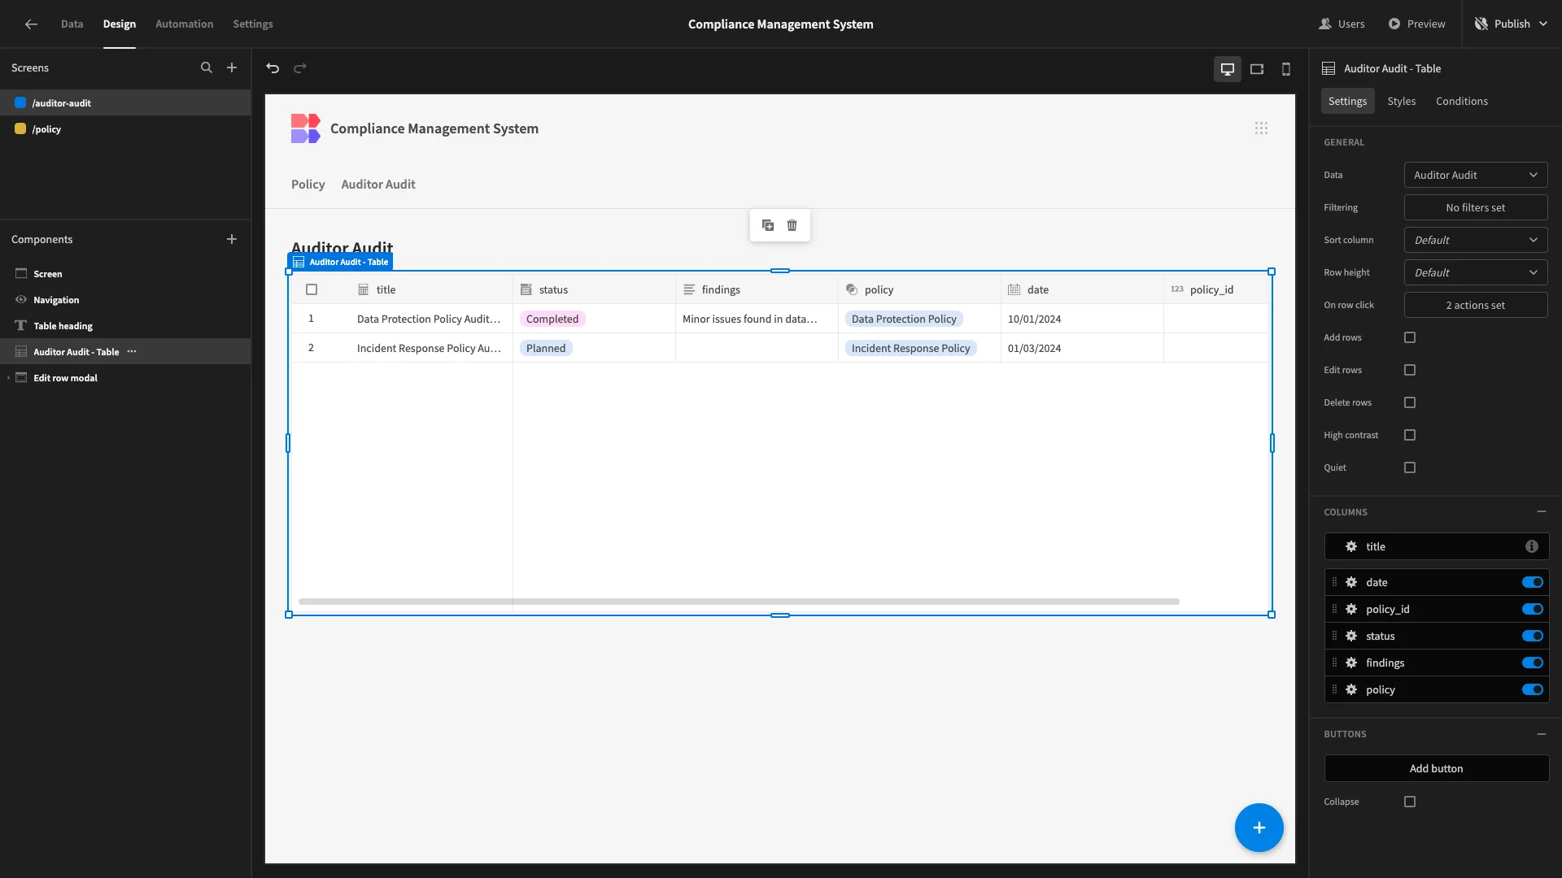
Task: Show info for the title column
Action: coord(1532,546)
